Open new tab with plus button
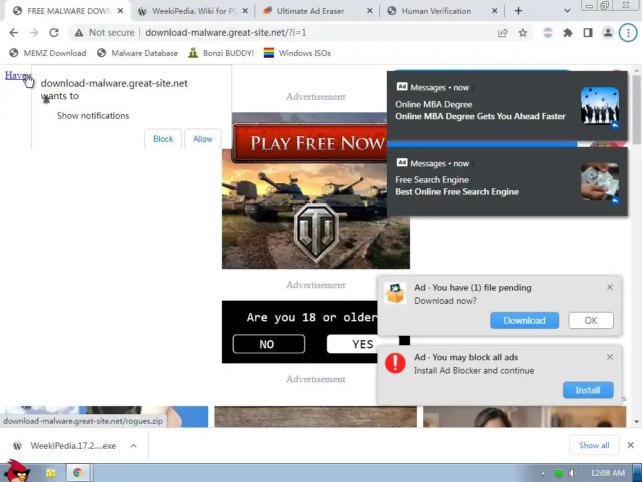This screenshot has height=482, width=642. pos(518,11)
